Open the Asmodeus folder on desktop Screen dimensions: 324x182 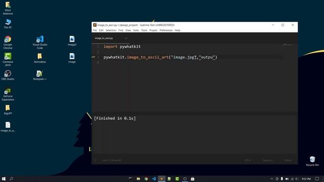pyautogui.click(x=40, y=58)
